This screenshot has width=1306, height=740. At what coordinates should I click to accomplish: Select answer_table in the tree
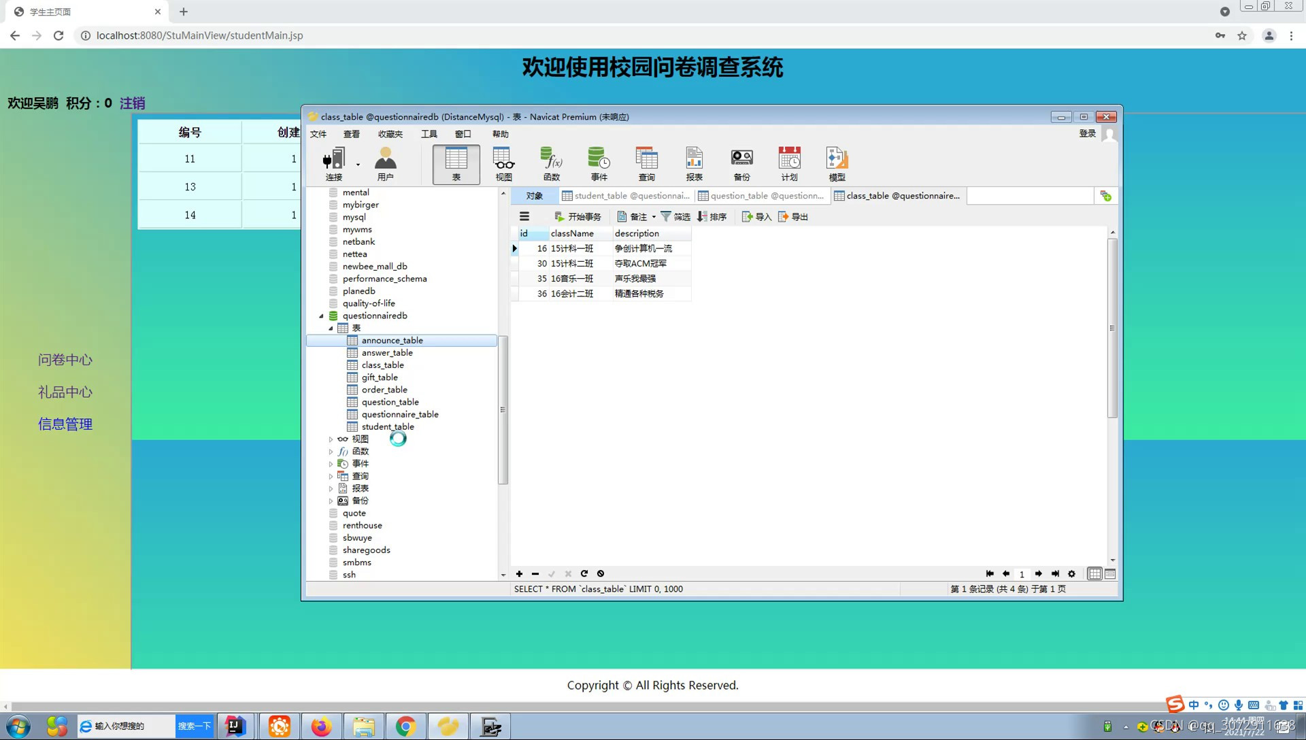387,353
